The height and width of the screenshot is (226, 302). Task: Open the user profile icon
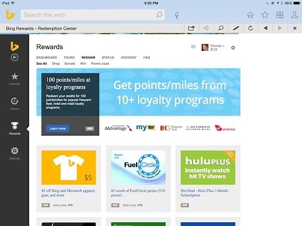(x=294, y=15)
